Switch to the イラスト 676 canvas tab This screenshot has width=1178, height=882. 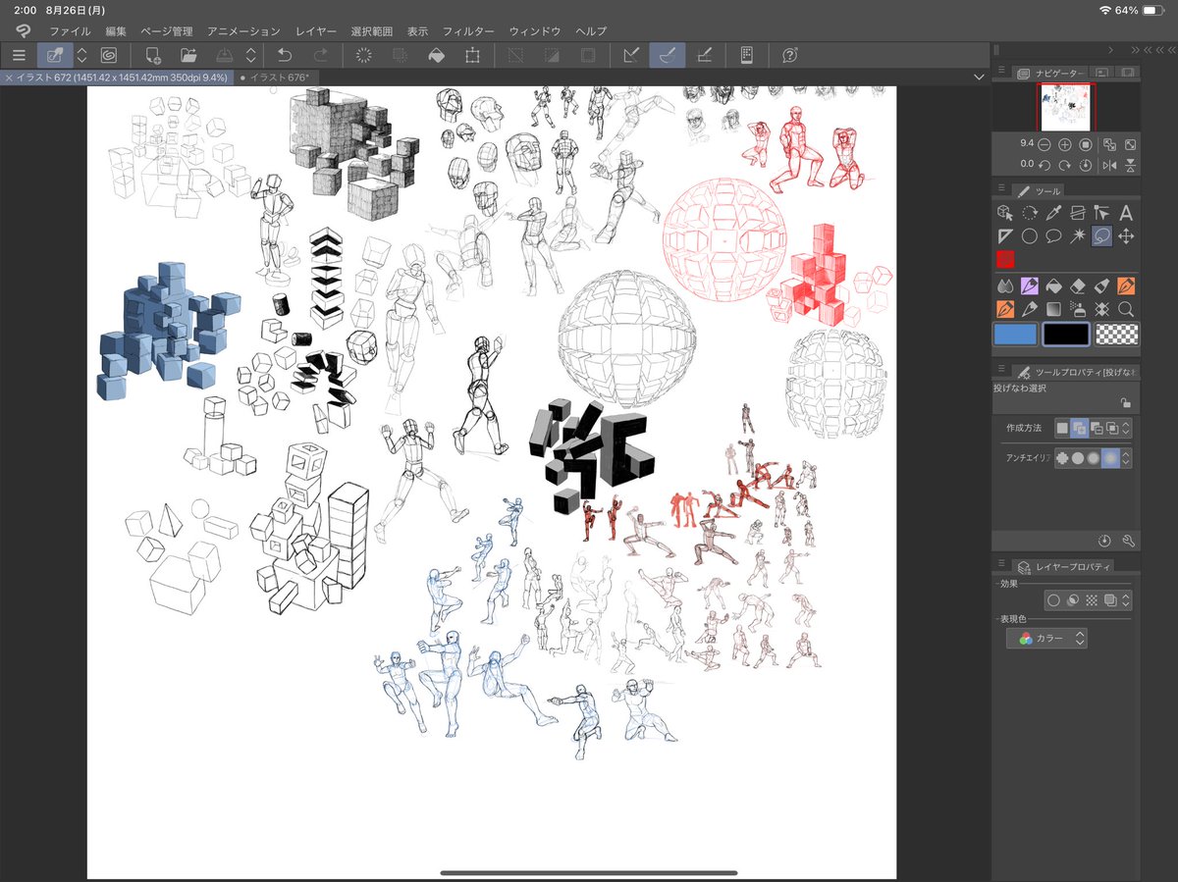280,78
